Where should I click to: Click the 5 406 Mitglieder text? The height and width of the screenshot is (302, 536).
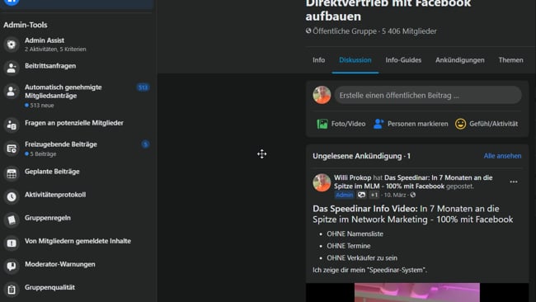coord(409,31)
